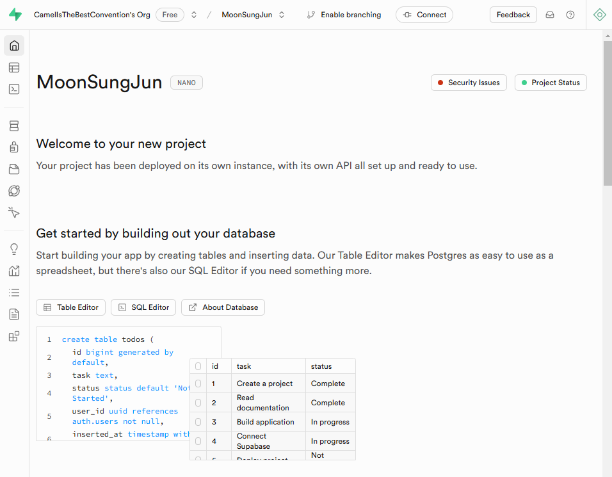
Task: Click the MoonSungJun project name in header
Action: tap(246, 15)
